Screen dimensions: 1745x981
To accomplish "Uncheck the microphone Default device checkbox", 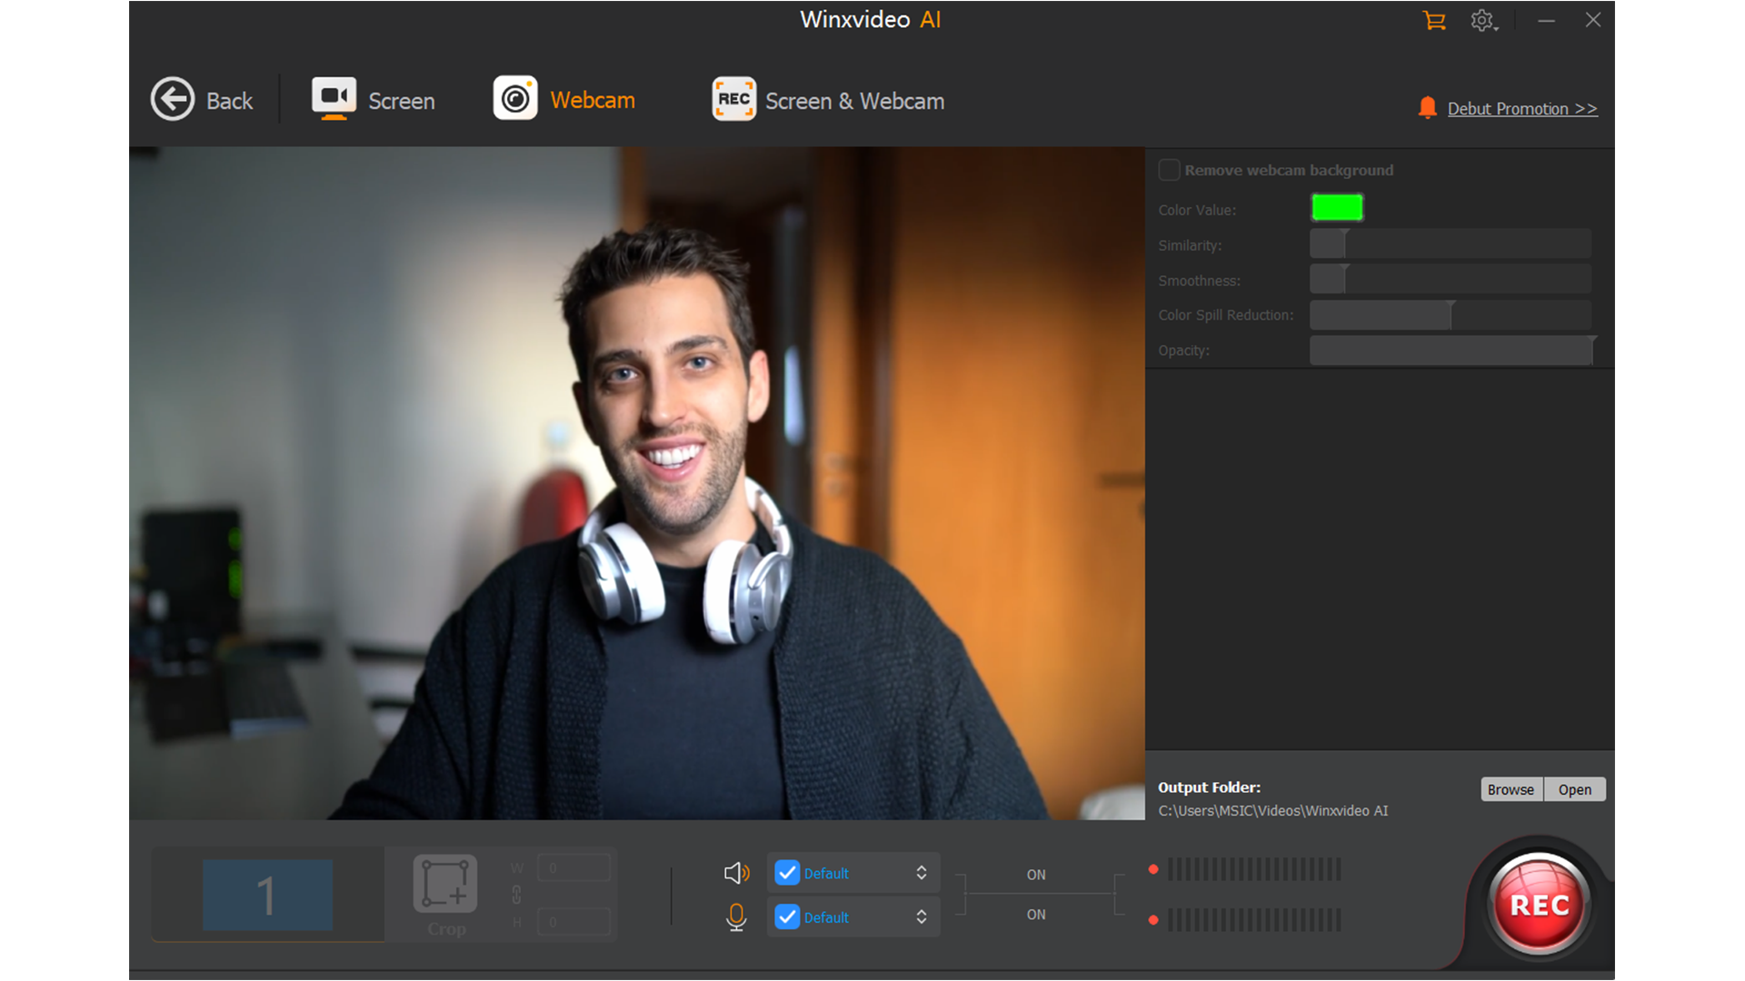I will coord(787,917).
